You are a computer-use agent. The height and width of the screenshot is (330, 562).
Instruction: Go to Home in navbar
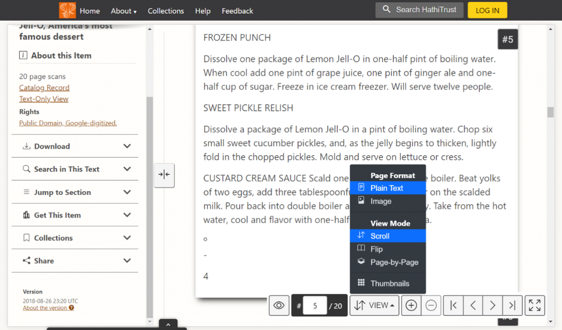coord(89,11)
